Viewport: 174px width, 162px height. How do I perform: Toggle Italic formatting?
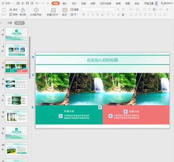point(88,14)
